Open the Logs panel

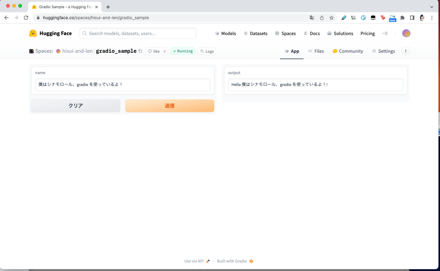coord(207,51)
